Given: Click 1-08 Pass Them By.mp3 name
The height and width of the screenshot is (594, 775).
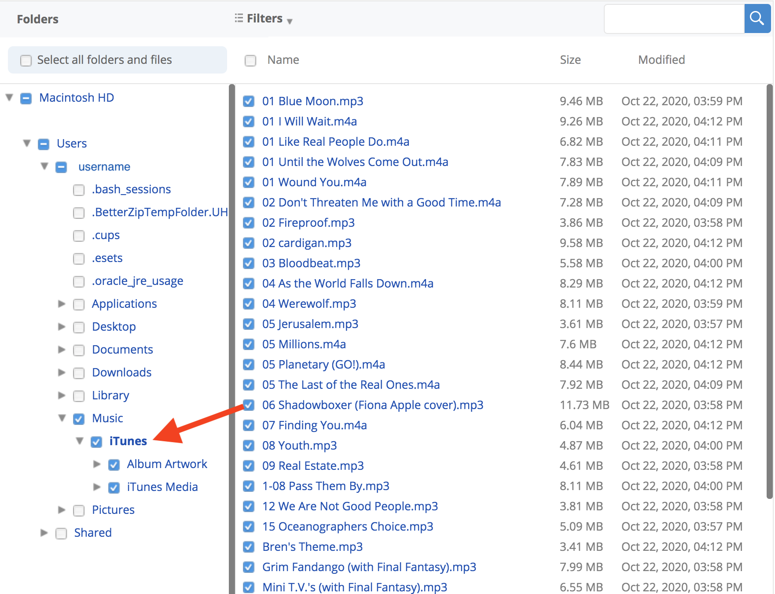Looking at the screenshot, I should click(326, 486).
